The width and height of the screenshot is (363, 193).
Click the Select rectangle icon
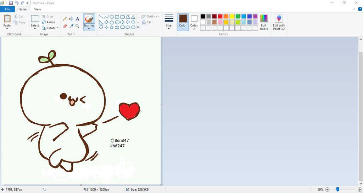35,19
